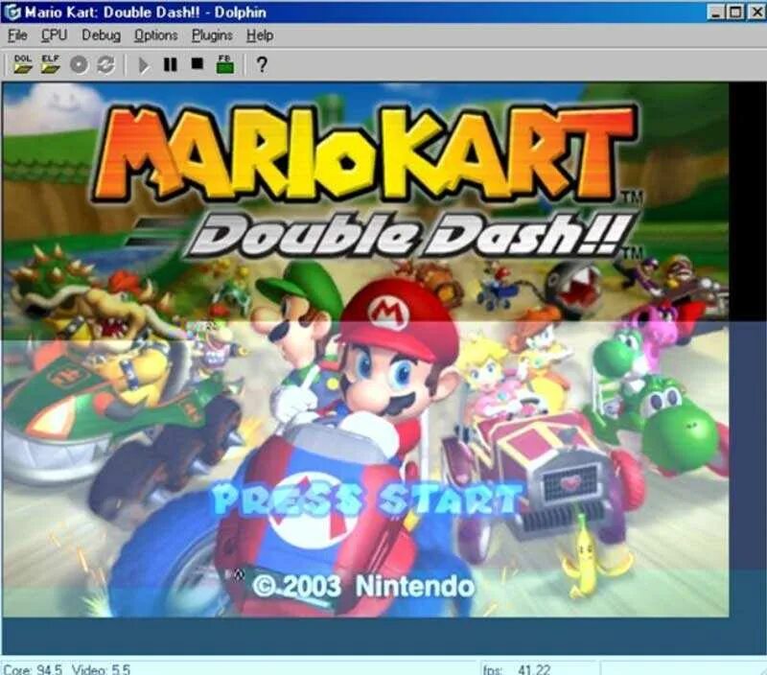
Task: Click the Mario Kart logo in game
Action: point(367,154)
